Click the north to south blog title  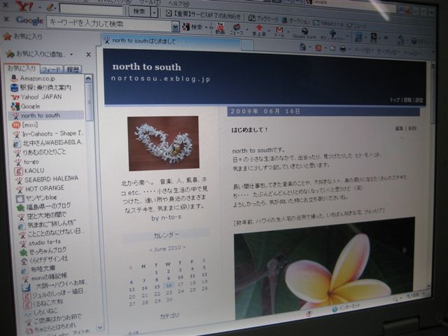pyautogui.click(x=146, y=67)
